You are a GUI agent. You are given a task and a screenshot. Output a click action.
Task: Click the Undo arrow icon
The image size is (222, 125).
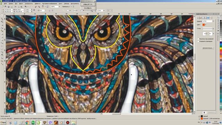(25, 7)
